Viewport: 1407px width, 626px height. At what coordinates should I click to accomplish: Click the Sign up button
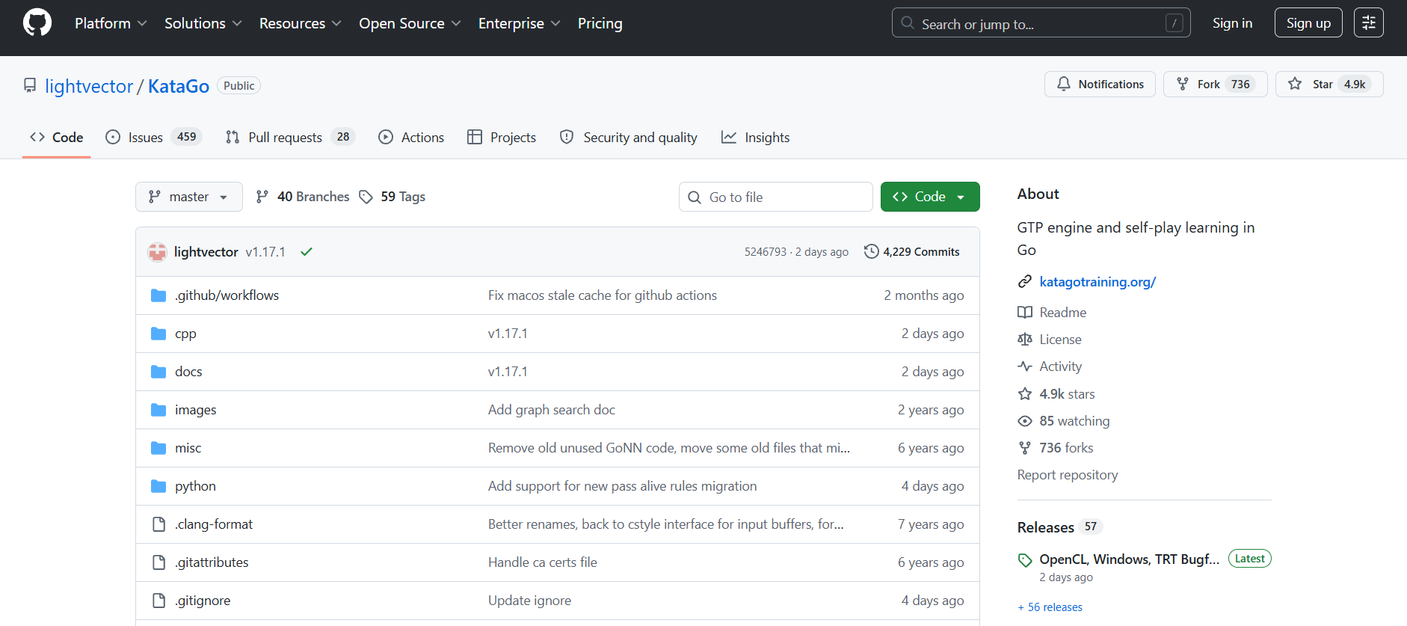coord(1308,22)
